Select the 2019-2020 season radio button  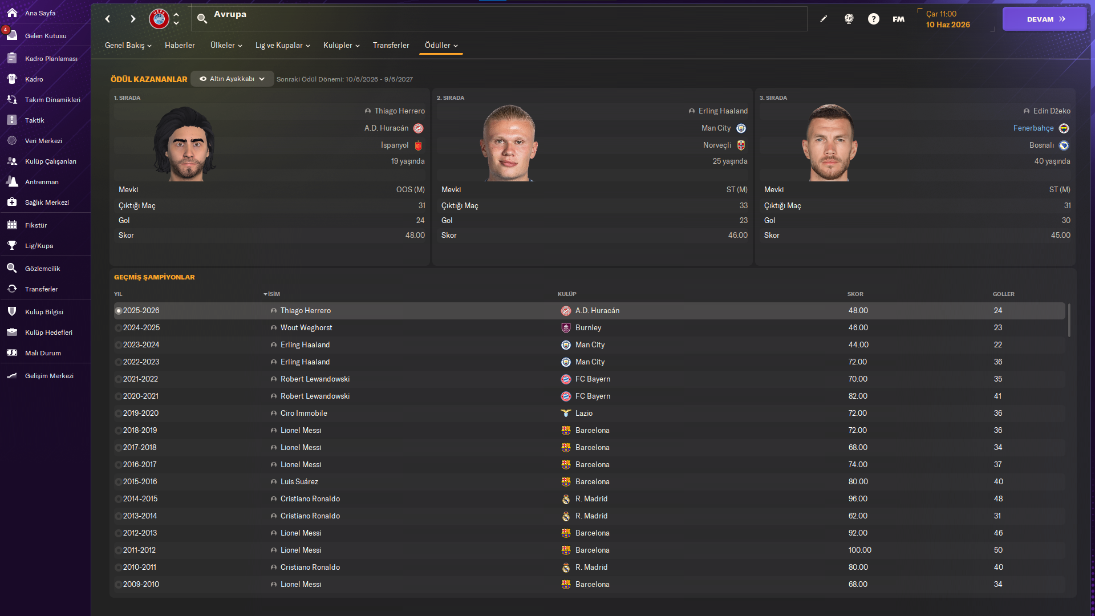click(x=119, y=414)
